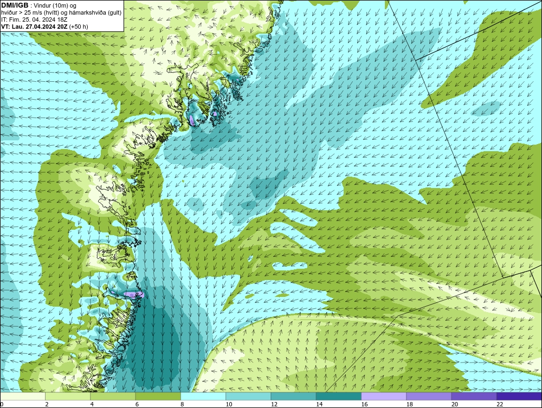
Task: Click the 0–2 m/s pale cream legend swatch
Action: coord(23,396)
